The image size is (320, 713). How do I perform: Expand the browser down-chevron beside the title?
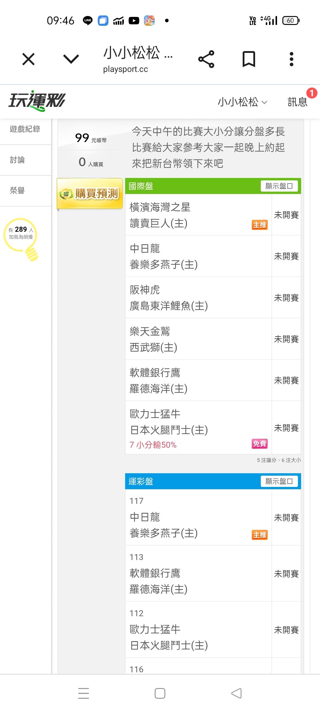point(71,59)
